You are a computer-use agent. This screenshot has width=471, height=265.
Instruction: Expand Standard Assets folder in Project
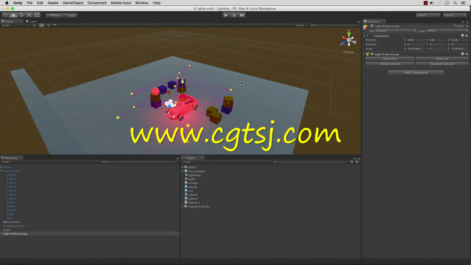pos(183,207)
